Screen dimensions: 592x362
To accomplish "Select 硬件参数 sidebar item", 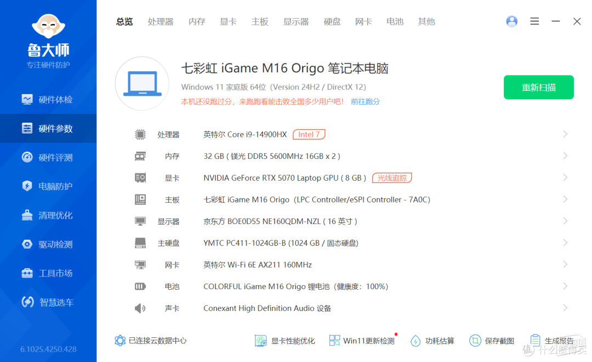I will click(48, 129).
